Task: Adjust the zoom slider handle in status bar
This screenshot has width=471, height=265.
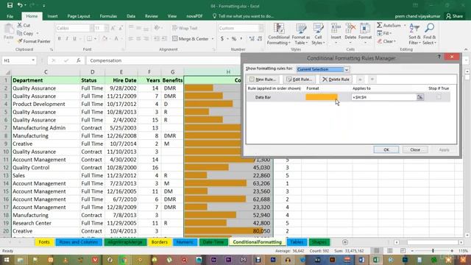Action: [433, 250]
